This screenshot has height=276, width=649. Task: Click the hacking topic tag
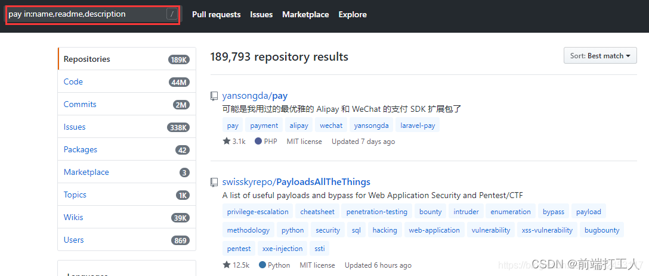[385, 230]
